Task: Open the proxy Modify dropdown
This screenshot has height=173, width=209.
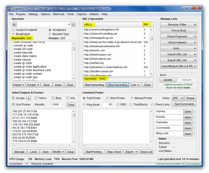Action: [x=59, y=152]
